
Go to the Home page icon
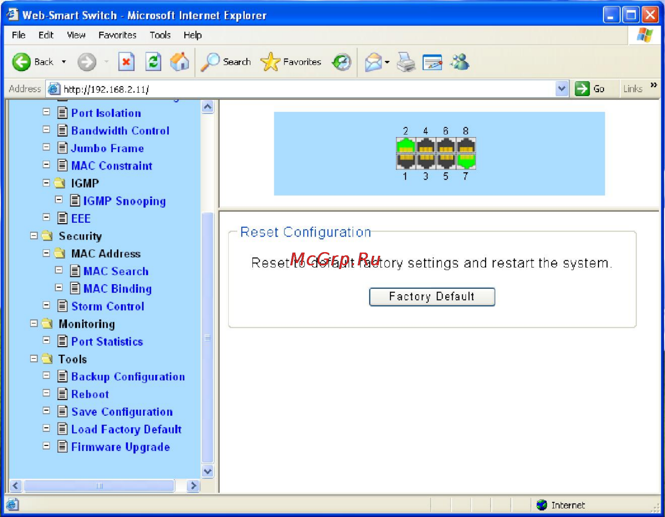(x=179, y=62)
